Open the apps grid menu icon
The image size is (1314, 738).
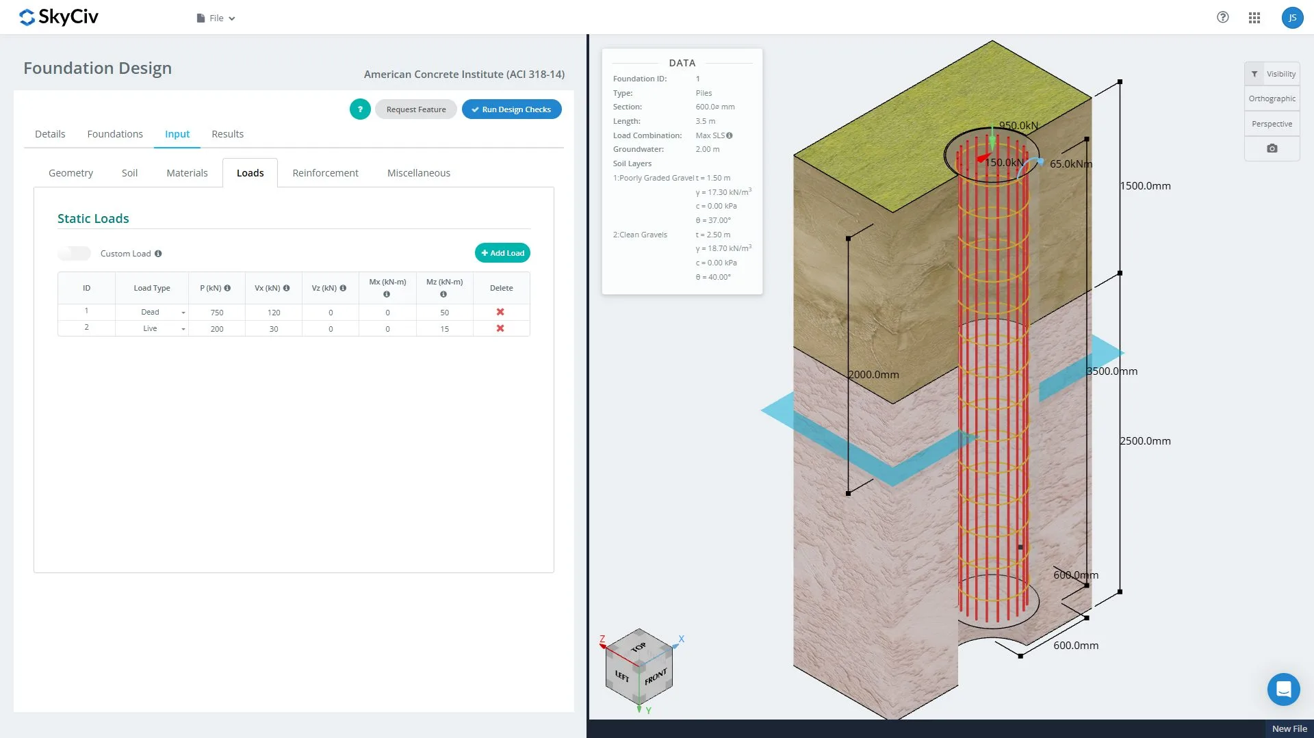coord(1254,18)
